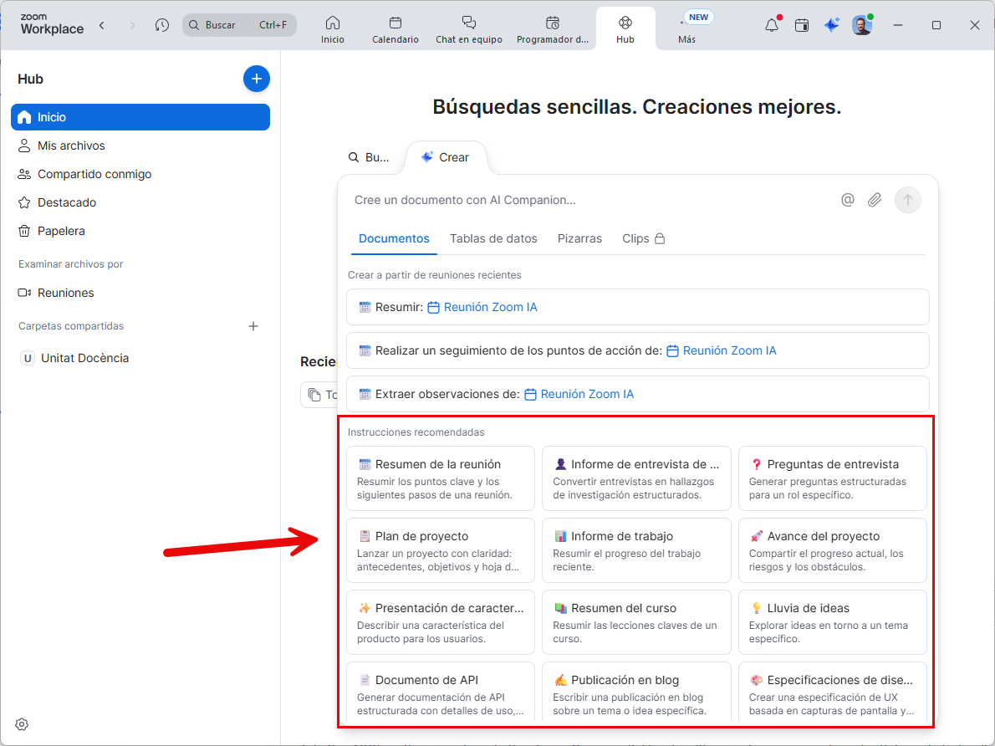The height and width of the screenshot is (746, 995).
Task: Open the AI Companion sparkle icon
Action: click(831, 25)
